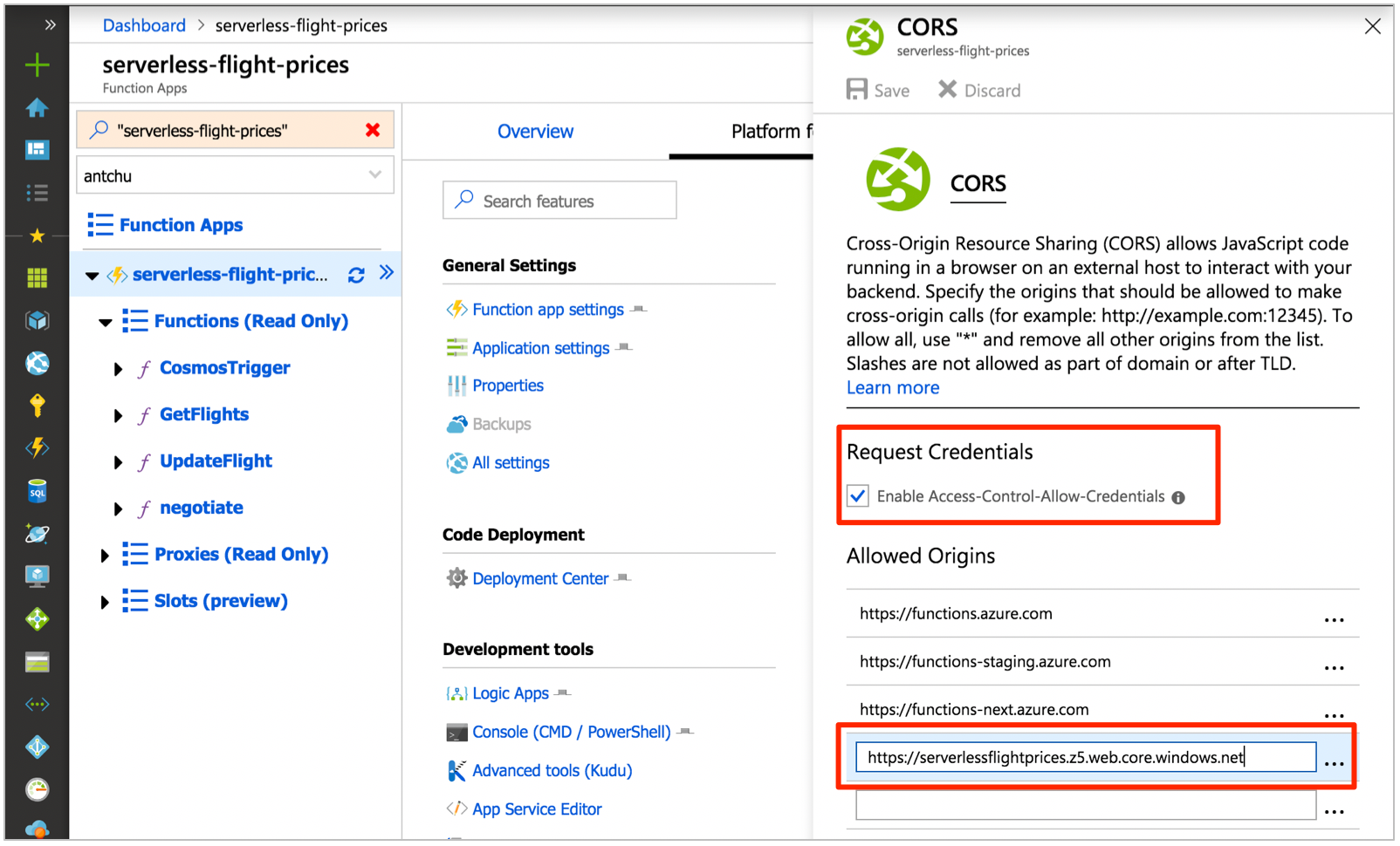Clear the search with the red X
Image resolution: width=1400 pixels, height=846 pixels.
[374, 130]
